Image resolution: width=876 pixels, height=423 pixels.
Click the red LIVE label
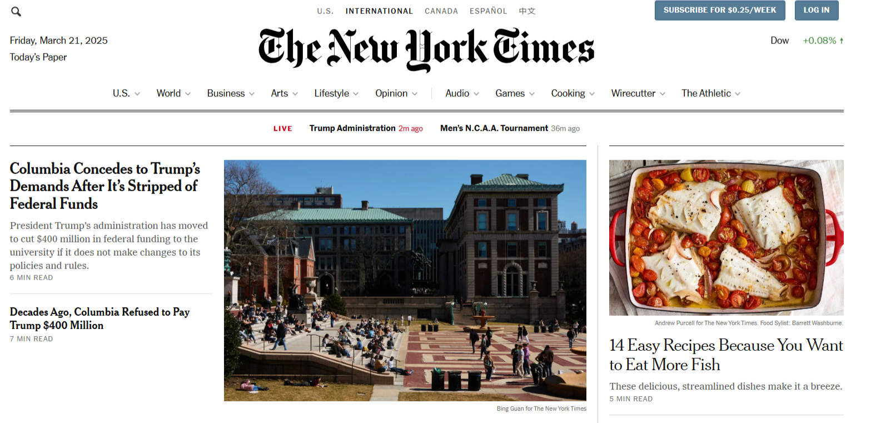[282, 128]
